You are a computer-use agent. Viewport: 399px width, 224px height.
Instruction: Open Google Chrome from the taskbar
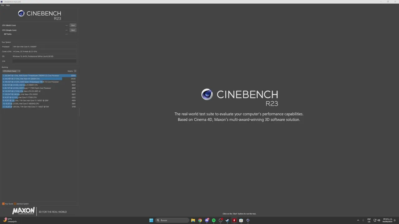point(200,220)
